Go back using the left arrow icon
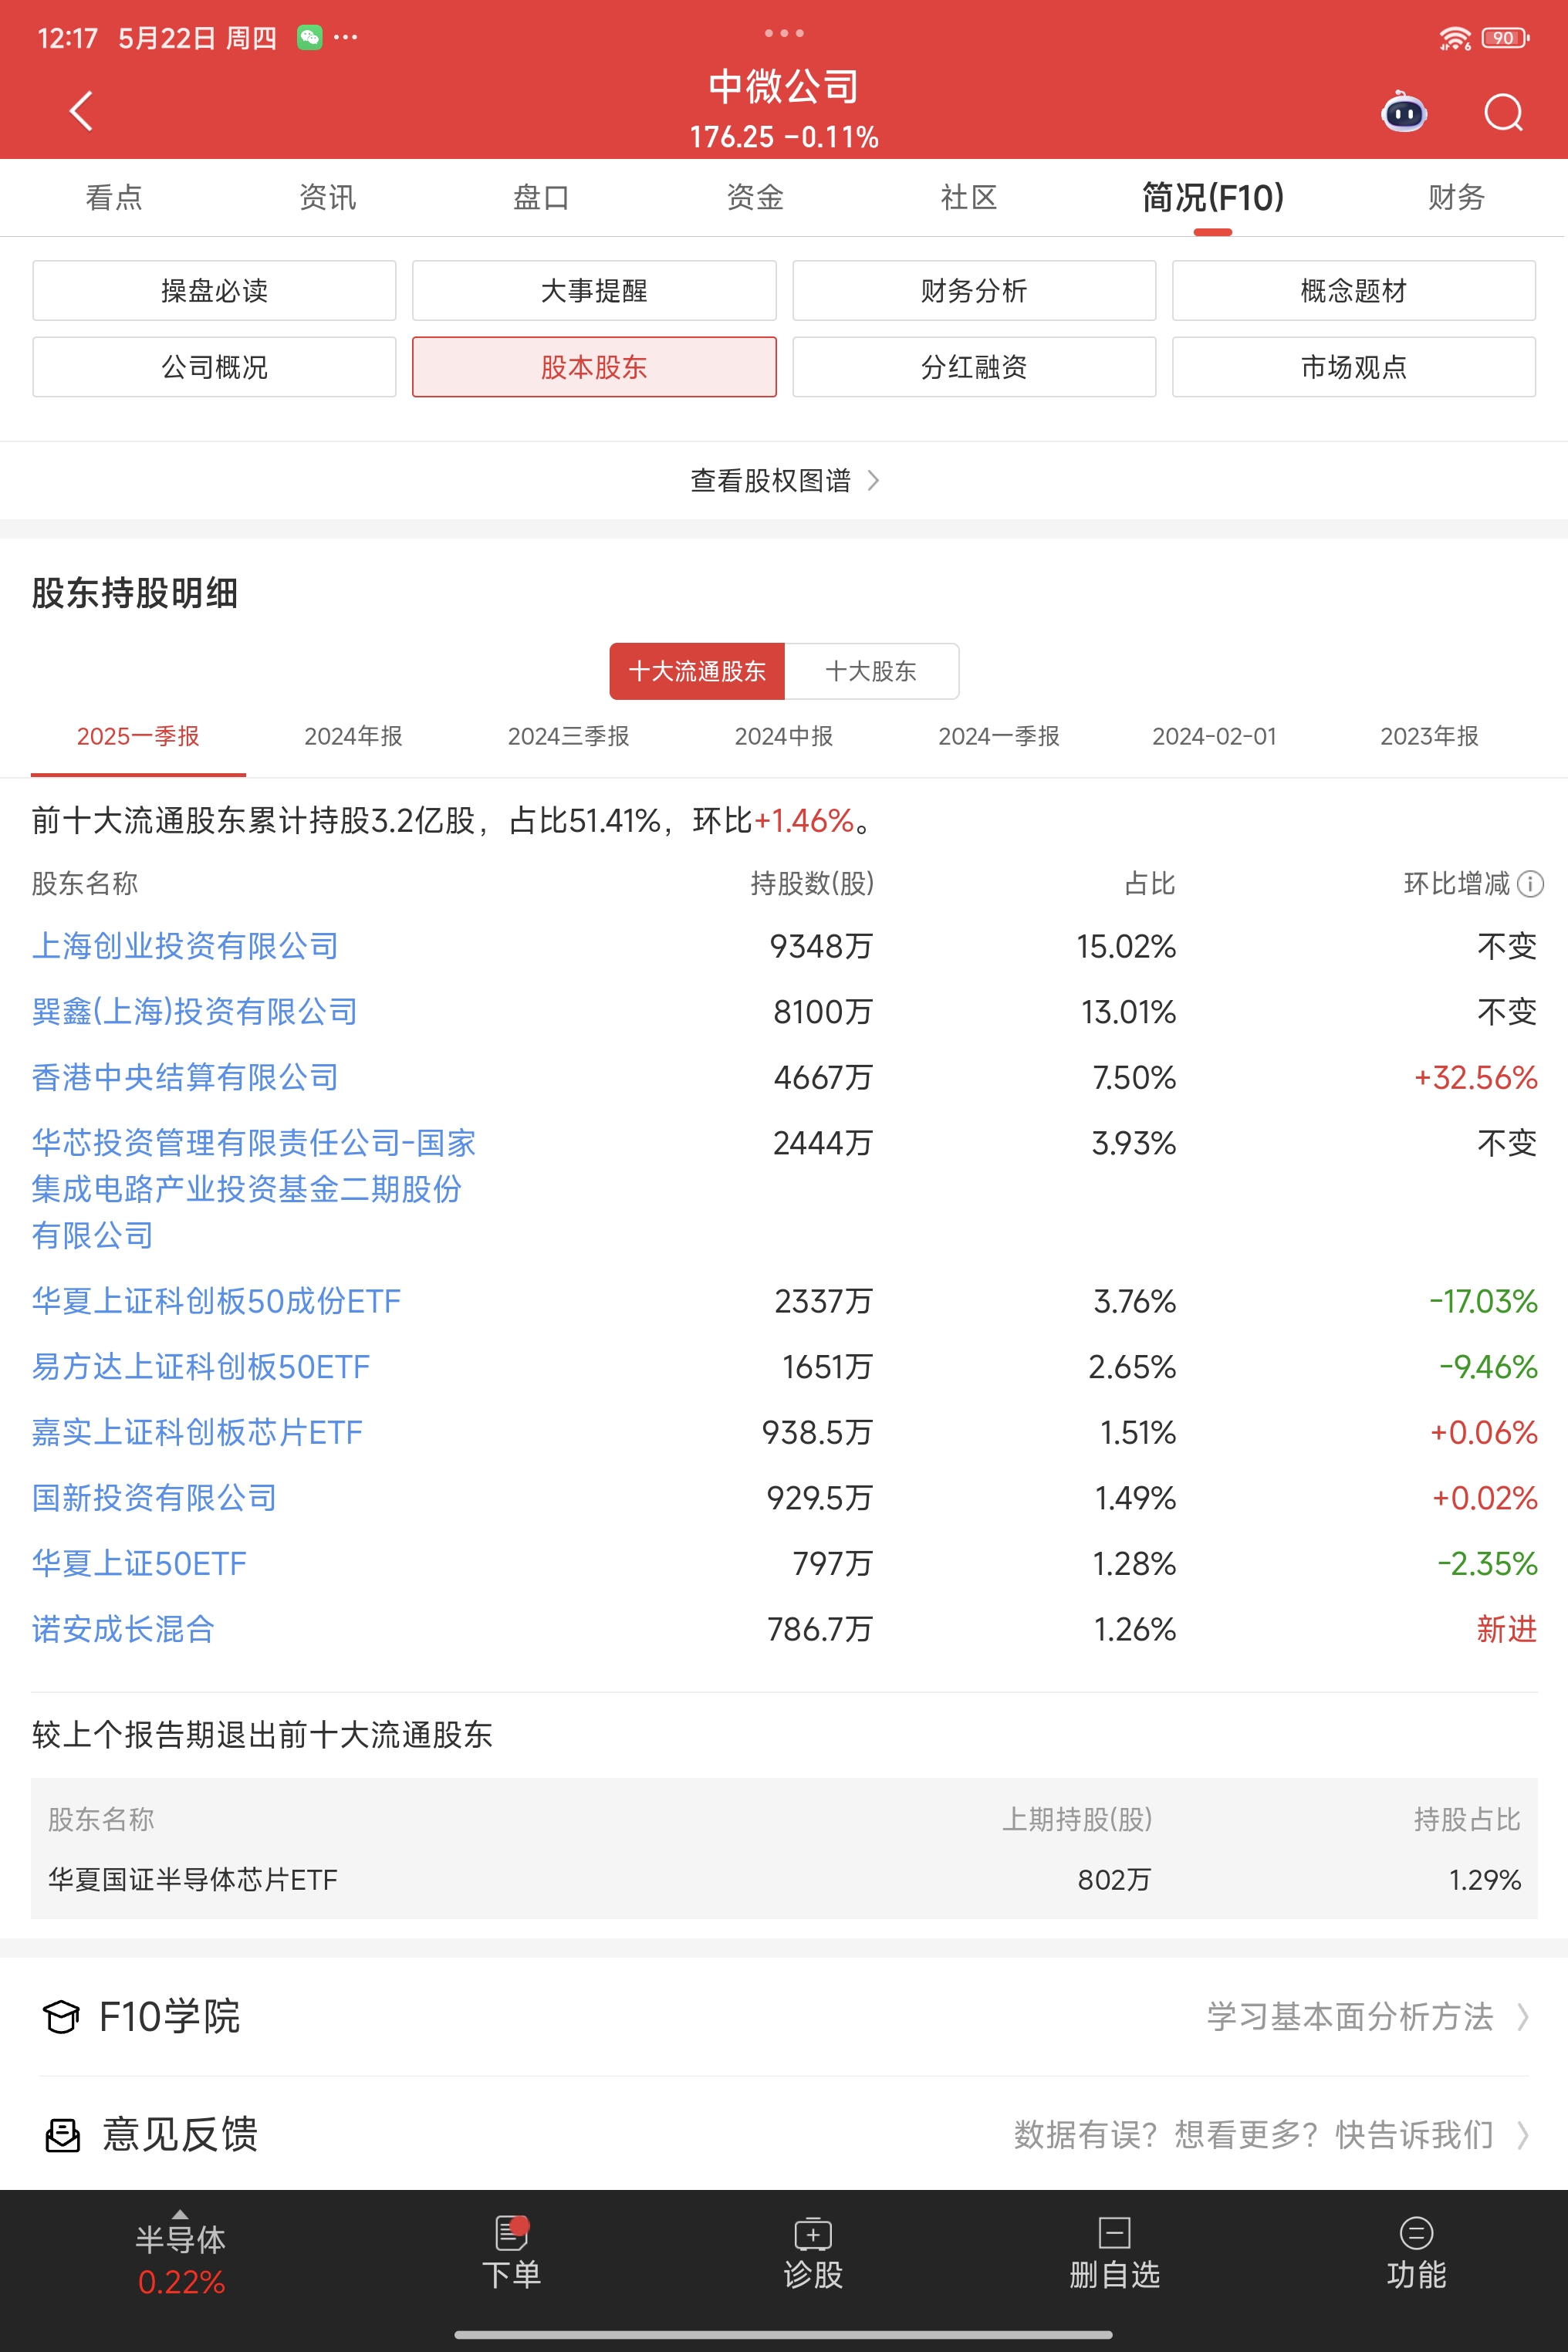 coord(82,111)
